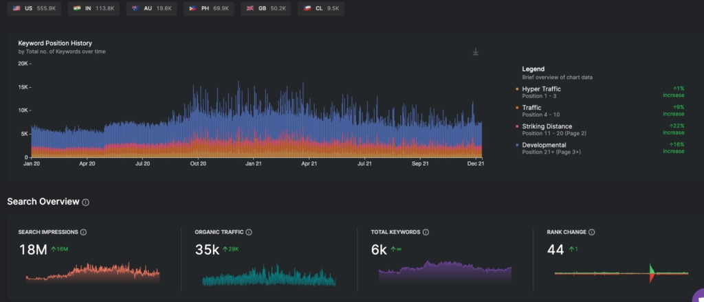The width and height of the screenshot is (704, 302).
Task: Click the chart download icon
Action: pos(475,52)
